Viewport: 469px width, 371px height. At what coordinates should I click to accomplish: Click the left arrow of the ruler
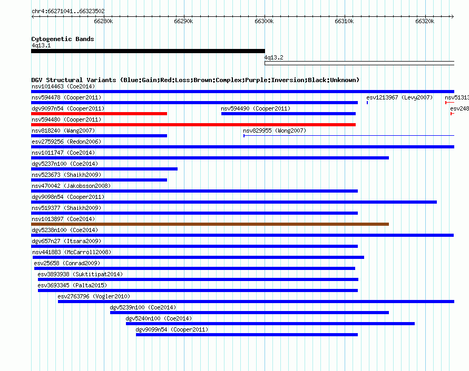[33, 17]
